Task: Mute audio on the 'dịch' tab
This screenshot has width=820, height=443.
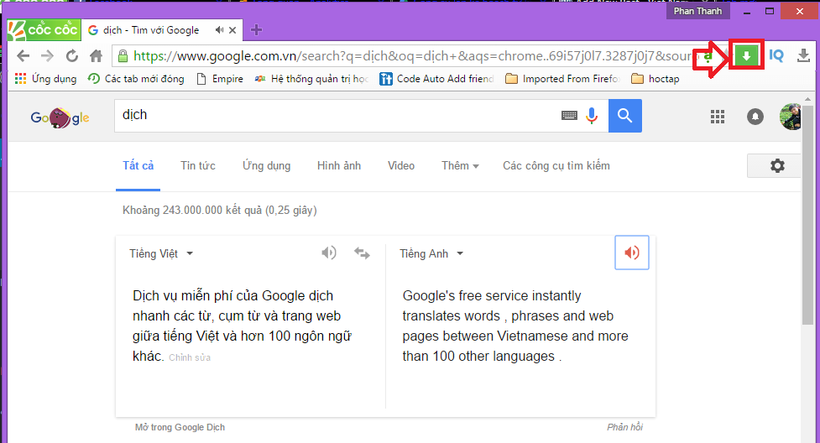Action: point(219,30)
